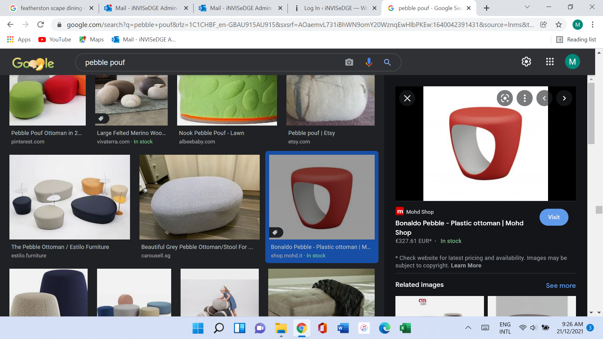Go to previous image in the preview
The height and width of the screenshot is (339, 603).
pos(544,98)
